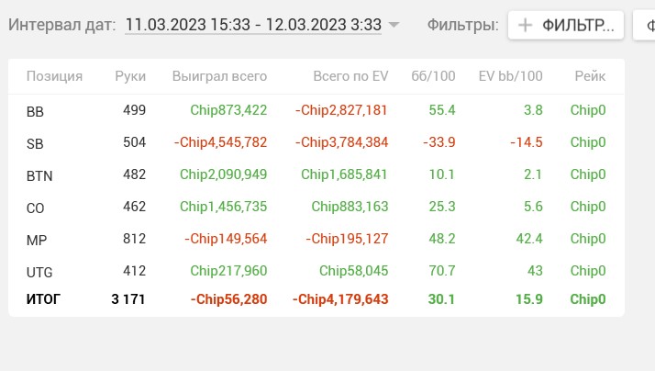
Task: Select the date range 11.03.2023 15:33 - 12.03.2023 3:33
Action: click(x=253, y=25)
